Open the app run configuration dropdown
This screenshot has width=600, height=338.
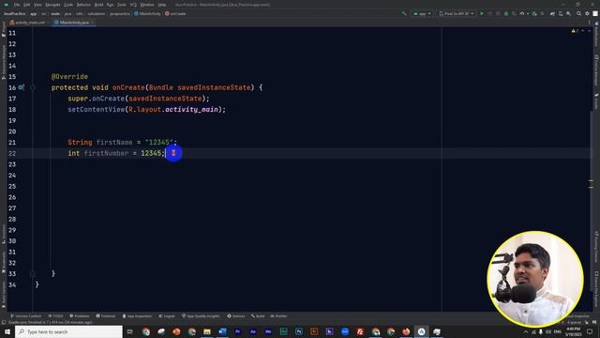click(422, 13)
